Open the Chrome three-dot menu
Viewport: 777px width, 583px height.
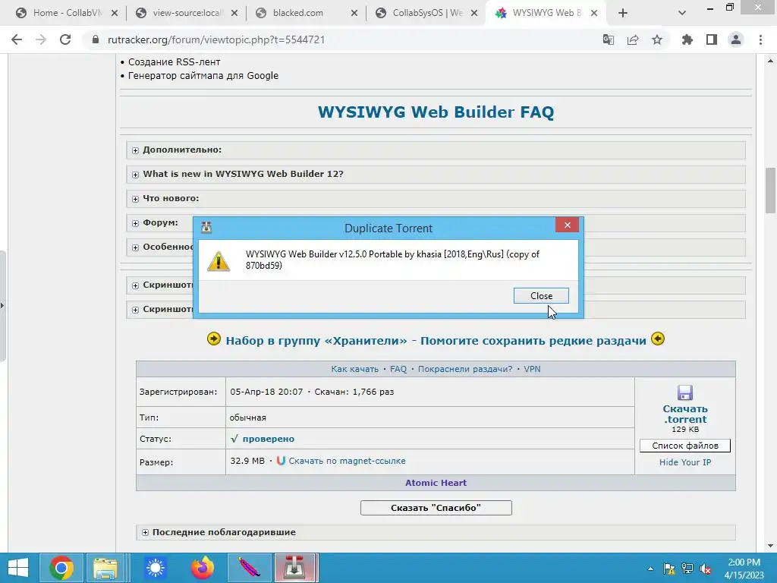click(760, 39)
